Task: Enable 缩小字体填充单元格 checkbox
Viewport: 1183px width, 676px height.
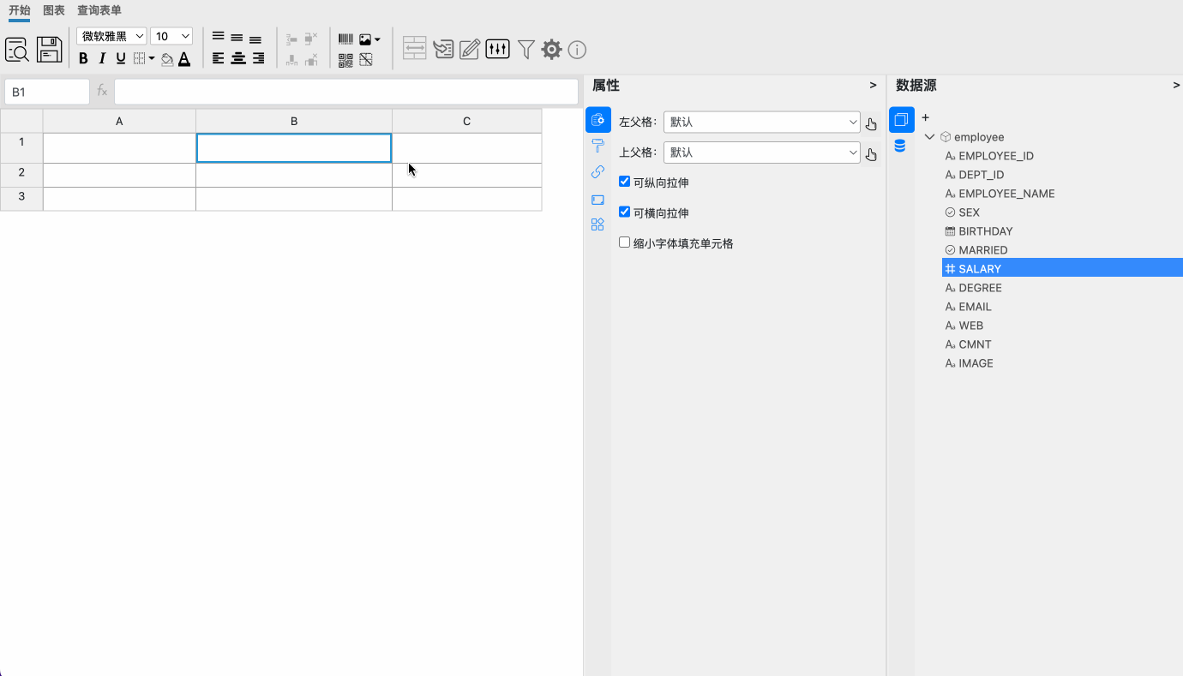Action: [x=624, y=242]
